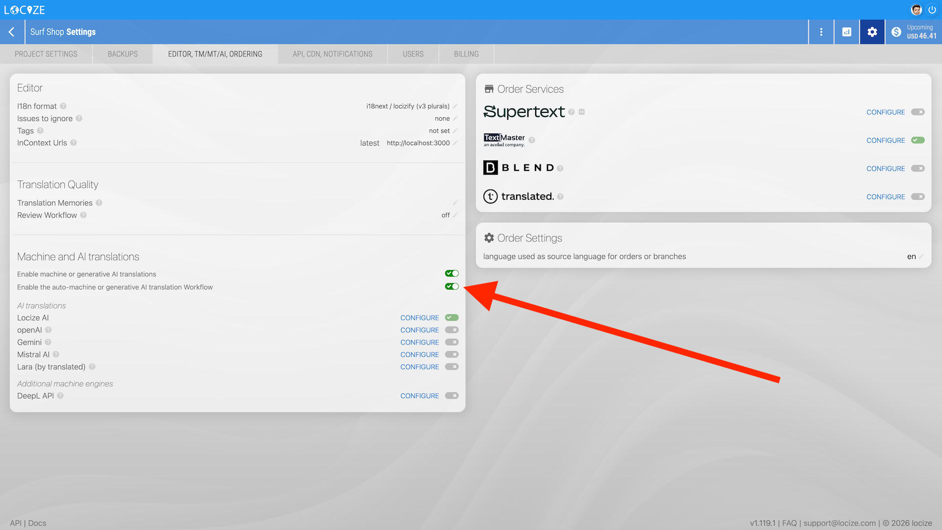Open the API, CDN, Notifications tab

click(332, 54)
